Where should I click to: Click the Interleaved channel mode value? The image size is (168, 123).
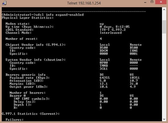111,33
